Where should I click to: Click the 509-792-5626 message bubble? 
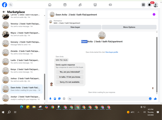[x=62, y=60]
